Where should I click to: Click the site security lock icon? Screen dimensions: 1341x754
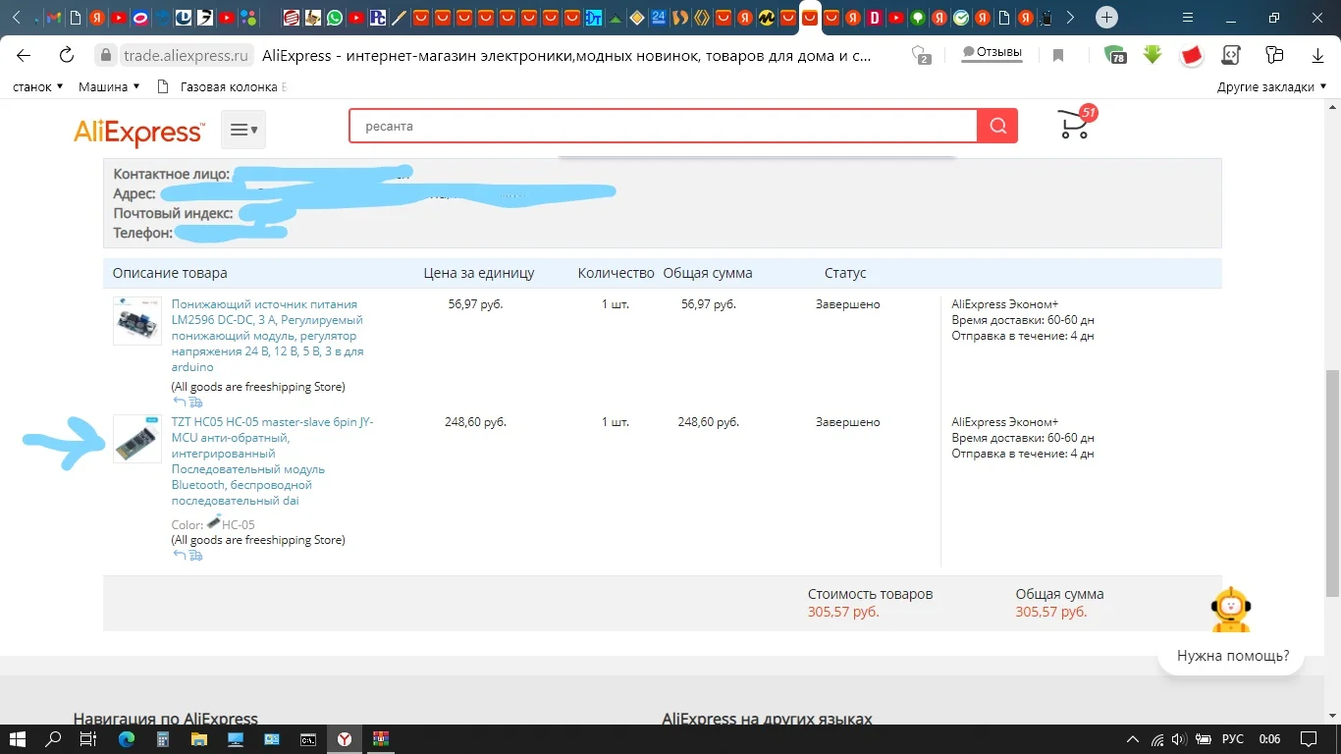106,56
